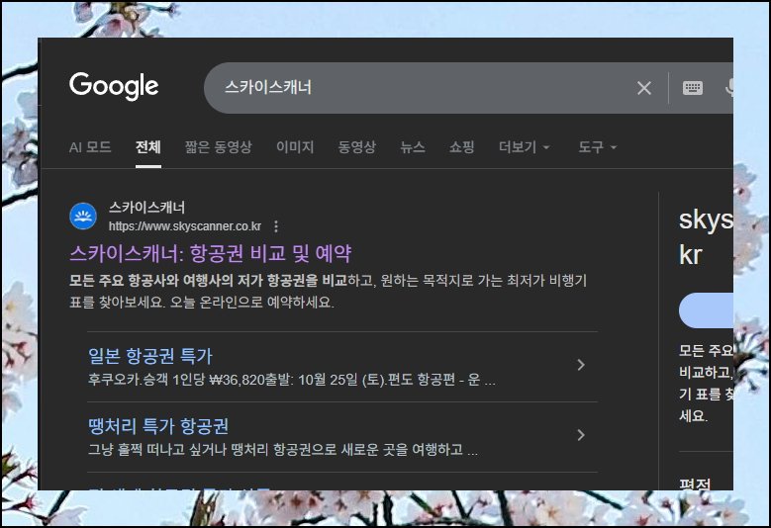Expand the 도구 dropdown

[x=598, y=147]
